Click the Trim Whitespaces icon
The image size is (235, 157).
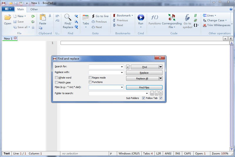coord(204,25)
